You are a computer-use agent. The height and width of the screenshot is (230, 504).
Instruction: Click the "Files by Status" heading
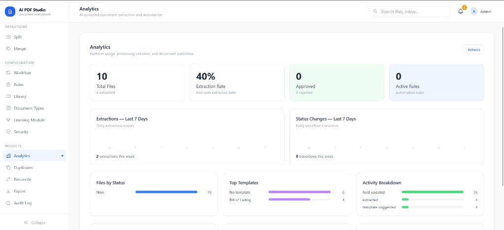(x=111, y=183)
